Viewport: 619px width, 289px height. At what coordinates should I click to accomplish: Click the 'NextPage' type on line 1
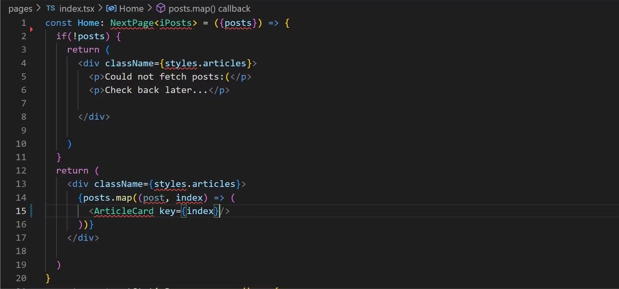click(132, 23)
